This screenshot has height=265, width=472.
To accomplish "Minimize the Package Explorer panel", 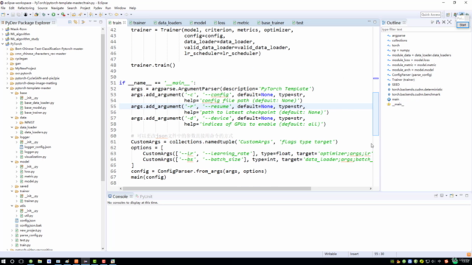I will 95,22.
